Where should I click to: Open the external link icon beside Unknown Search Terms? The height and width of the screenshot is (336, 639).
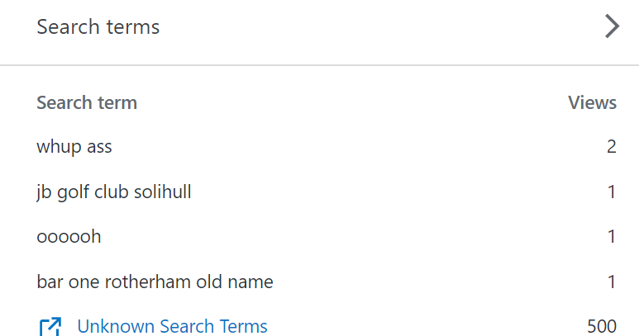[x=50, y=327]
